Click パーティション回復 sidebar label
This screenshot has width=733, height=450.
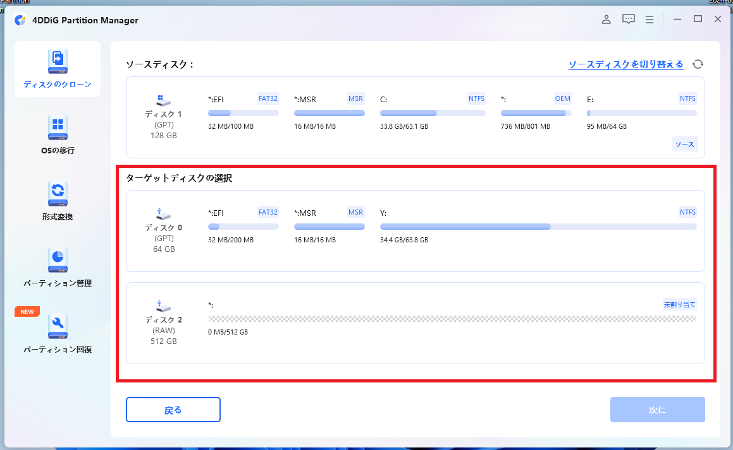[x=58, y=349]
